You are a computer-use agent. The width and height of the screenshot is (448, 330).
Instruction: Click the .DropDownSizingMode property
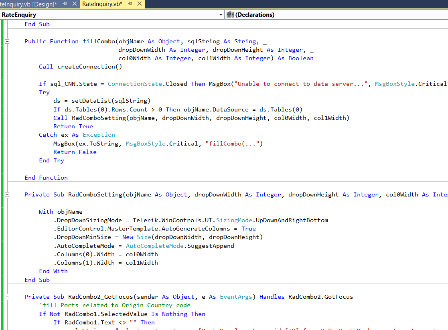click(88, 220)
